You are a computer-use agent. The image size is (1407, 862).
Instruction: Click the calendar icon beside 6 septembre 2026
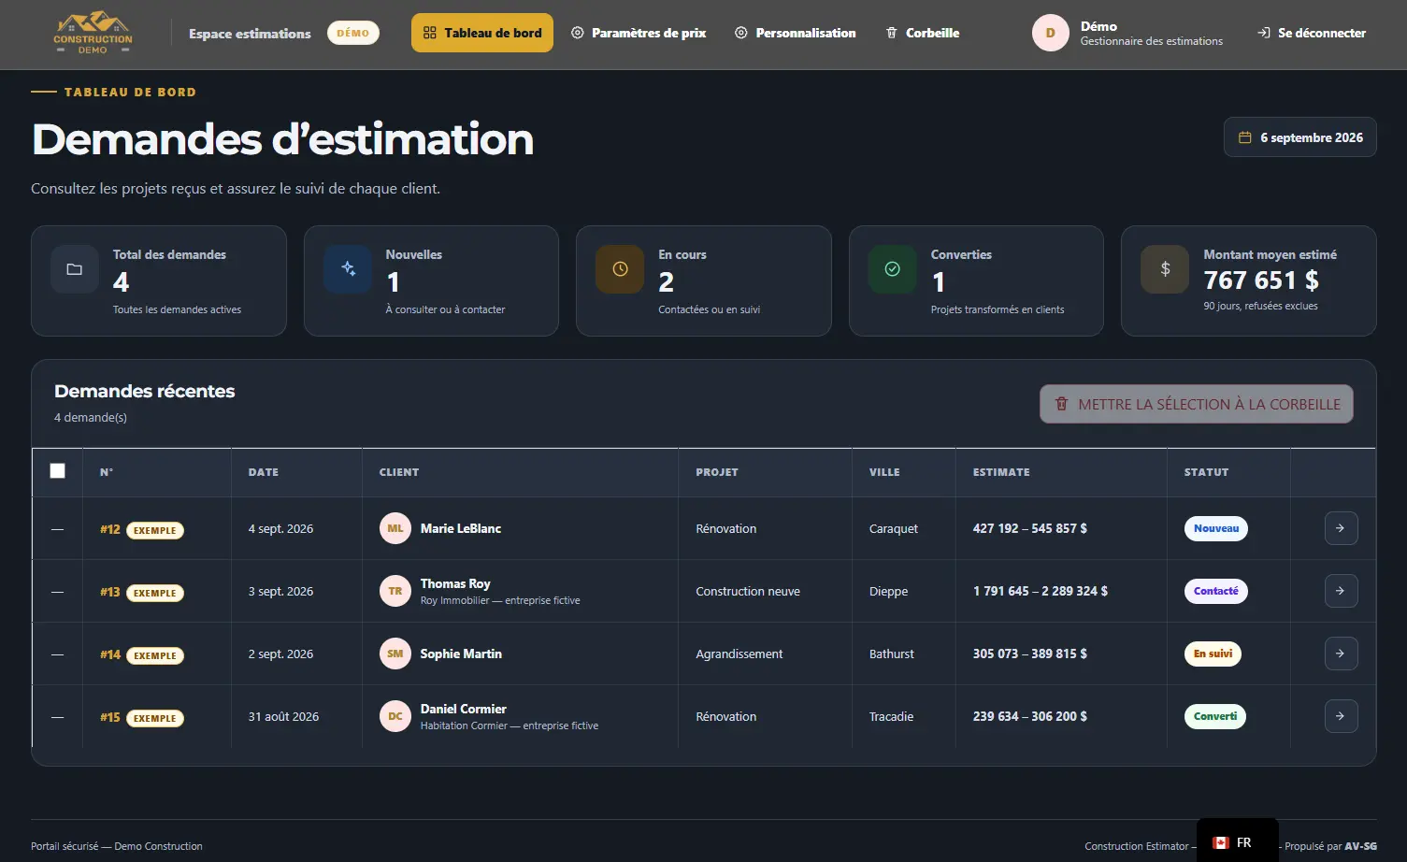point(1244,137)
